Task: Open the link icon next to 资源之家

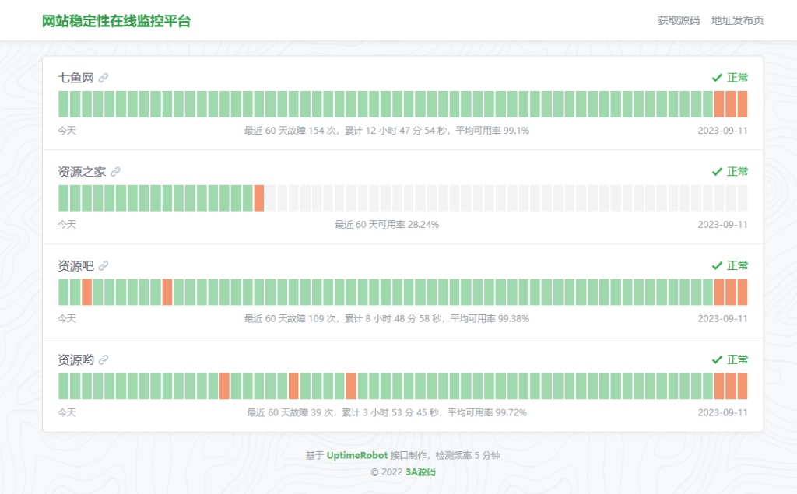Action: point(115,172)
